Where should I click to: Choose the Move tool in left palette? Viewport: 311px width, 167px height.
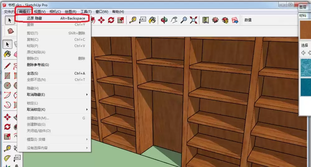pyautogui.click(x=7, y=117)
